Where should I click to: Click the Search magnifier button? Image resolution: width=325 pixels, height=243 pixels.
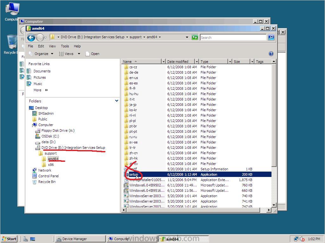pyautogui.click(x=271, y=37)
